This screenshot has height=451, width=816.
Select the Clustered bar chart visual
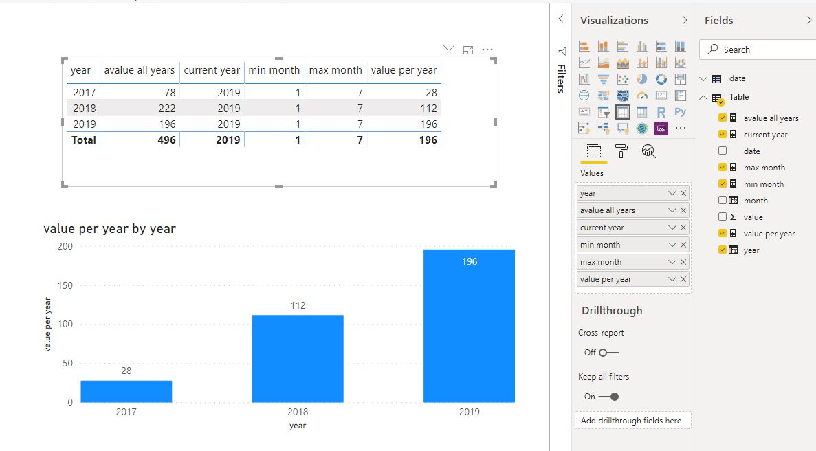point(622,46)
